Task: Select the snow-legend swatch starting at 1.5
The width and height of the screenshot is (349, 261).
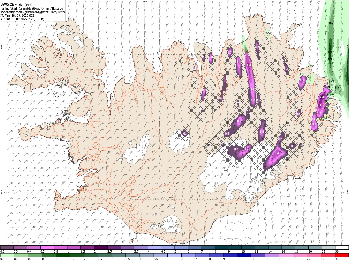Action: [x=87, y=247]
